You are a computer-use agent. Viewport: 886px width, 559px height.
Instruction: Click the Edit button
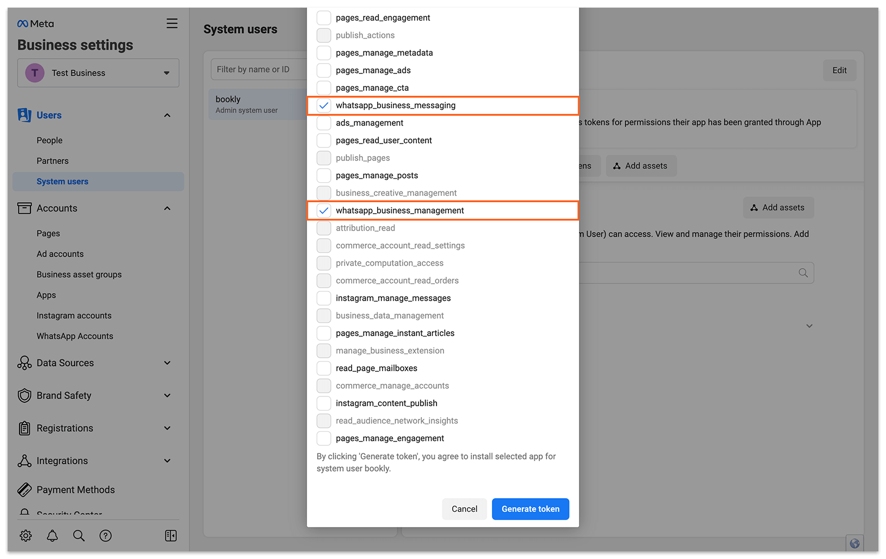click(x=839, y=70)
